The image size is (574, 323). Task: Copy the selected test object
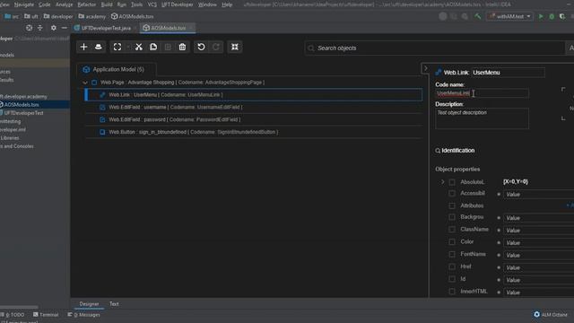(153, 47)
